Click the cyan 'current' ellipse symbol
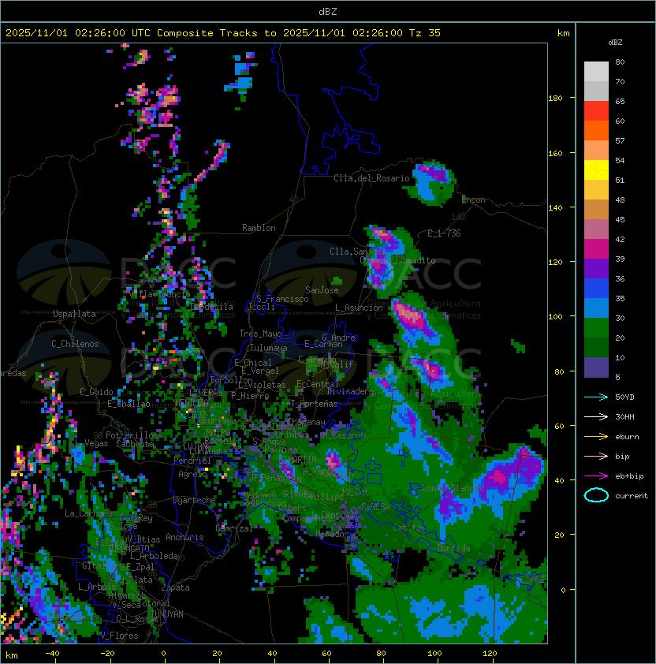 click(596, 495)
